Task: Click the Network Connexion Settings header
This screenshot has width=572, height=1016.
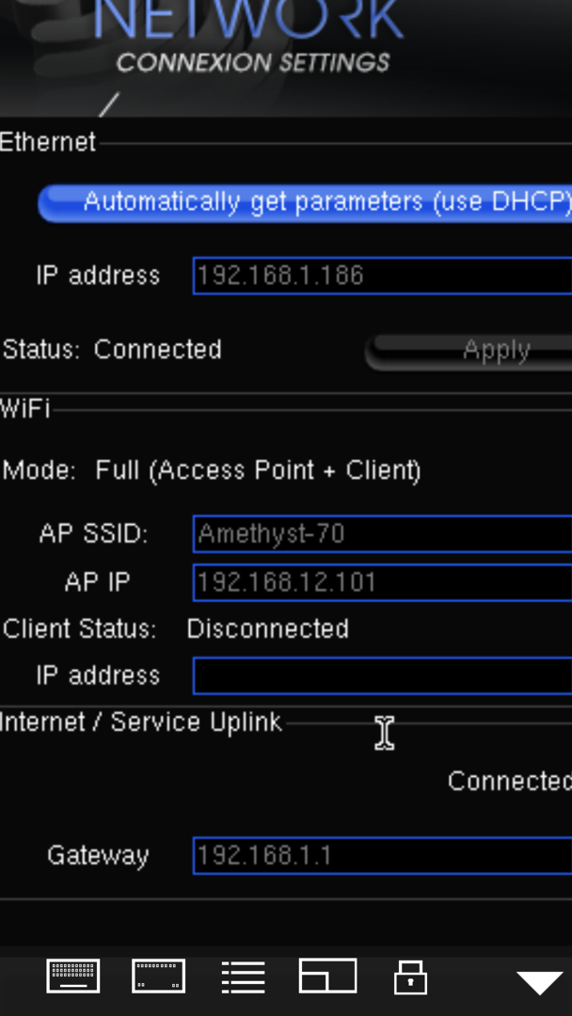Action: coord(249,37)
